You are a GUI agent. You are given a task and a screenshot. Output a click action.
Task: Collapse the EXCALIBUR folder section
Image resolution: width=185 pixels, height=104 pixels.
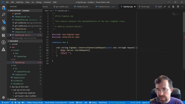8,41
